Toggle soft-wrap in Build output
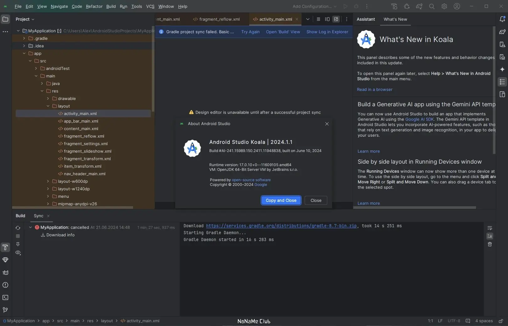Screen dimensions: 508x326 pos(490,228)
